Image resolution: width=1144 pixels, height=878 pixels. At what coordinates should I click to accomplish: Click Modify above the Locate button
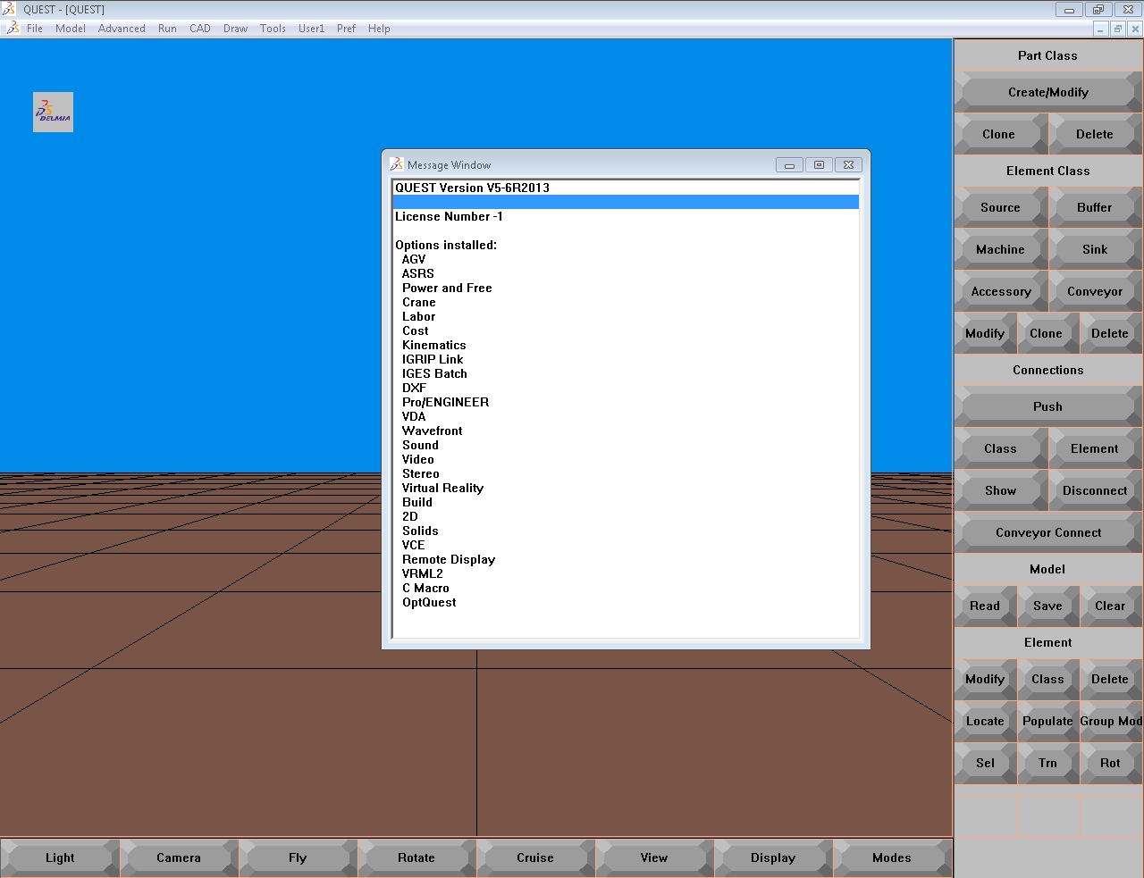click(x=985, y=679)
